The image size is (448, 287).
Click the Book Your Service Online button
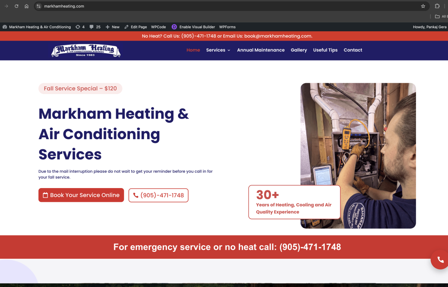[x=81, y=195]
